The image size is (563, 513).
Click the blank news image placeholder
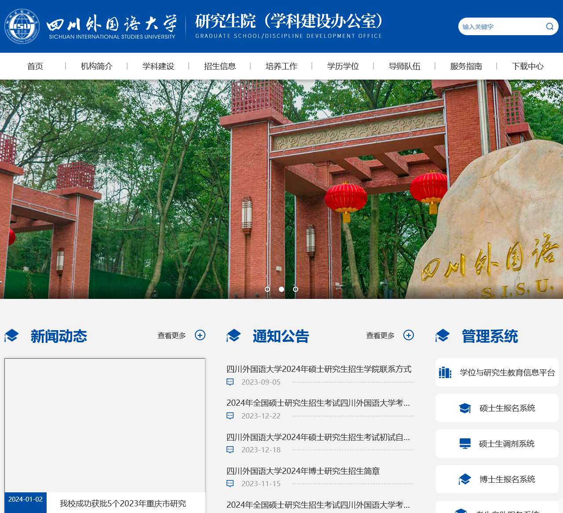pyautogui.click(x=105, y=425)
